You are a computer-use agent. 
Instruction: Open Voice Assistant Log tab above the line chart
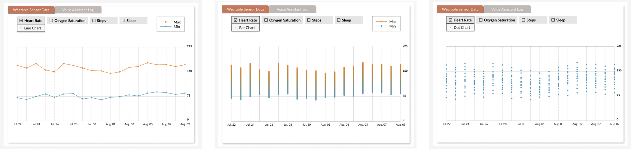click(78, 10)
